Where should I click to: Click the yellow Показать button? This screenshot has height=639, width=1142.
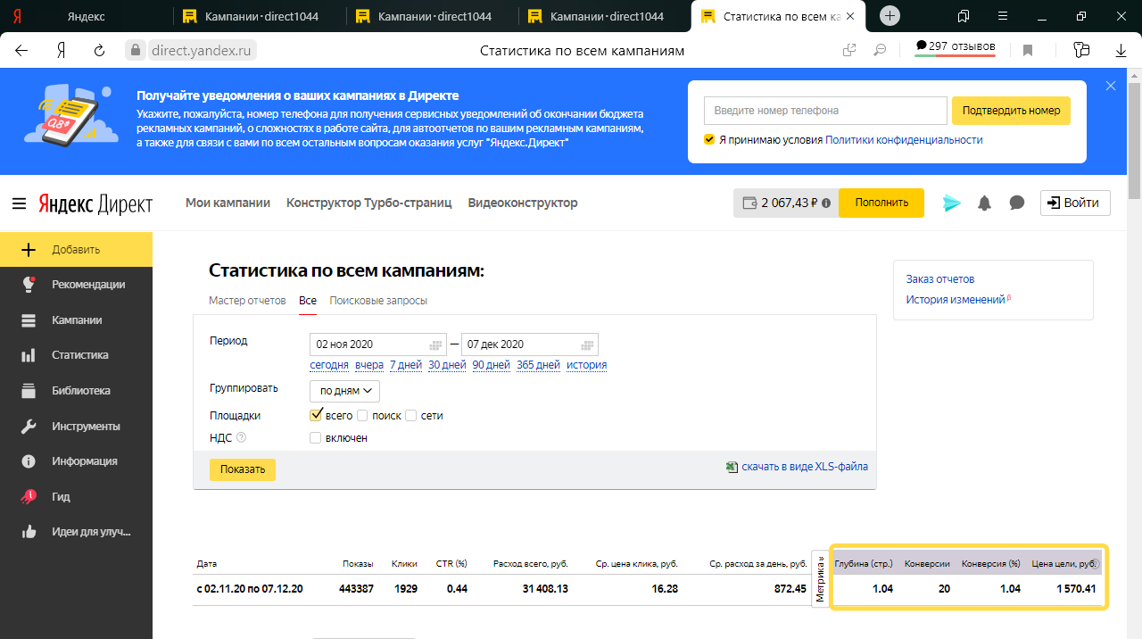click(243, 469)
